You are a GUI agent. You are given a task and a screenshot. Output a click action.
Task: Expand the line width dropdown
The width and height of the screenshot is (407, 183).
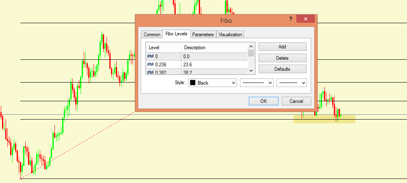click(292, 83)
